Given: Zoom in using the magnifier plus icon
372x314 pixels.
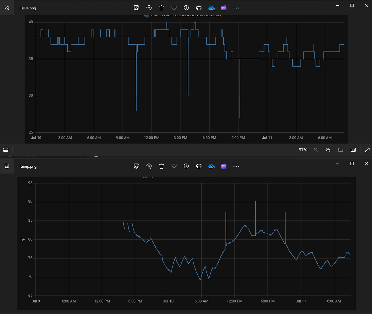Looking at the screenshot, I should [328, 150].
